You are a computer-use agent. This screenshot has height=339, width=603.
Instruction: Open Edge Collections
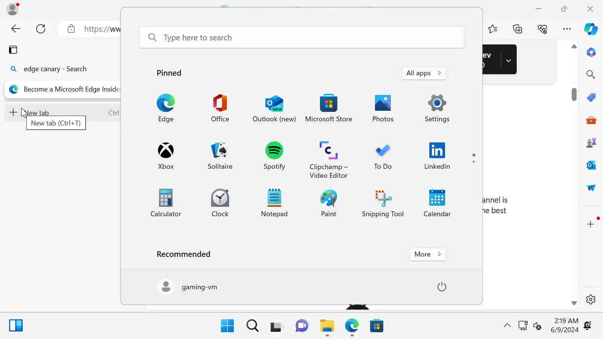click(517, 29)
